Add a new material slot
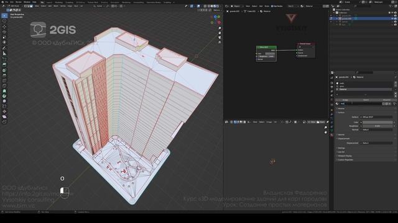The image size is (398, 223). click(x=396, y=83)
